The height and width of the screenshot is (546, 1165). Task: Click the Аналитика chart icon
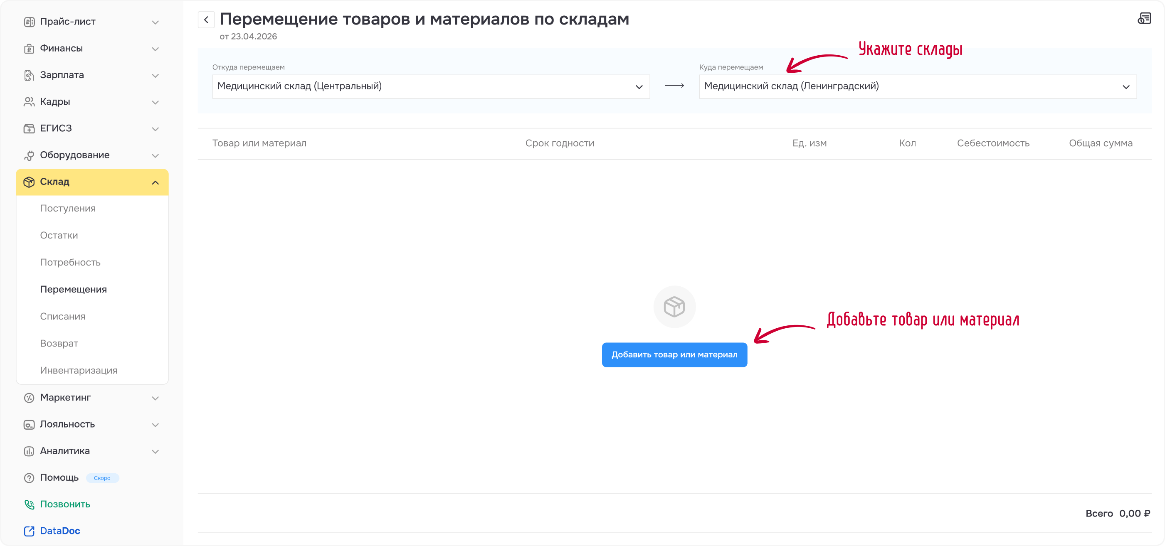pyautogui.click(x=29, y=451)
